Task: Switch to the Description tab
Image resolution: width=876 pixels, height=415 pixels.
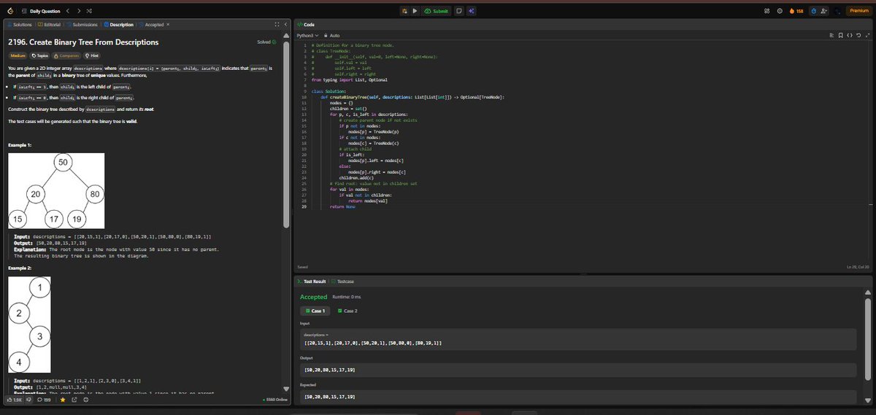Action: click(x=118, y=25)
